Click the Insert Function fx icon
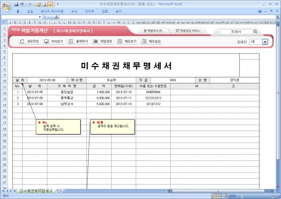Image resolution: width=281 pixels, height=199 pixels. coord(57,17)
